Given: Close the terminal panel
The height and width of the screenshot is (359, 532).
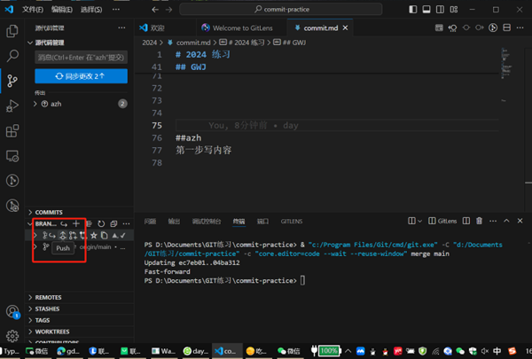Looking at the screenshot, I should (520, 221).
